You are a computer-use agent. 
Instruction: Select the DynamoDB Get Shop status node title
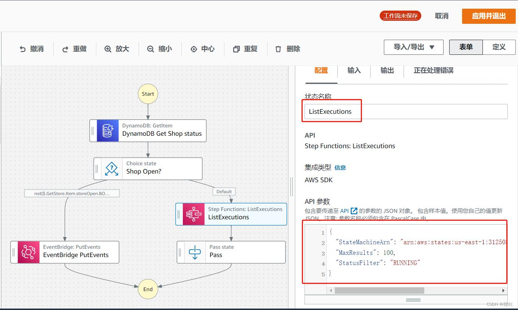point(162,134)
